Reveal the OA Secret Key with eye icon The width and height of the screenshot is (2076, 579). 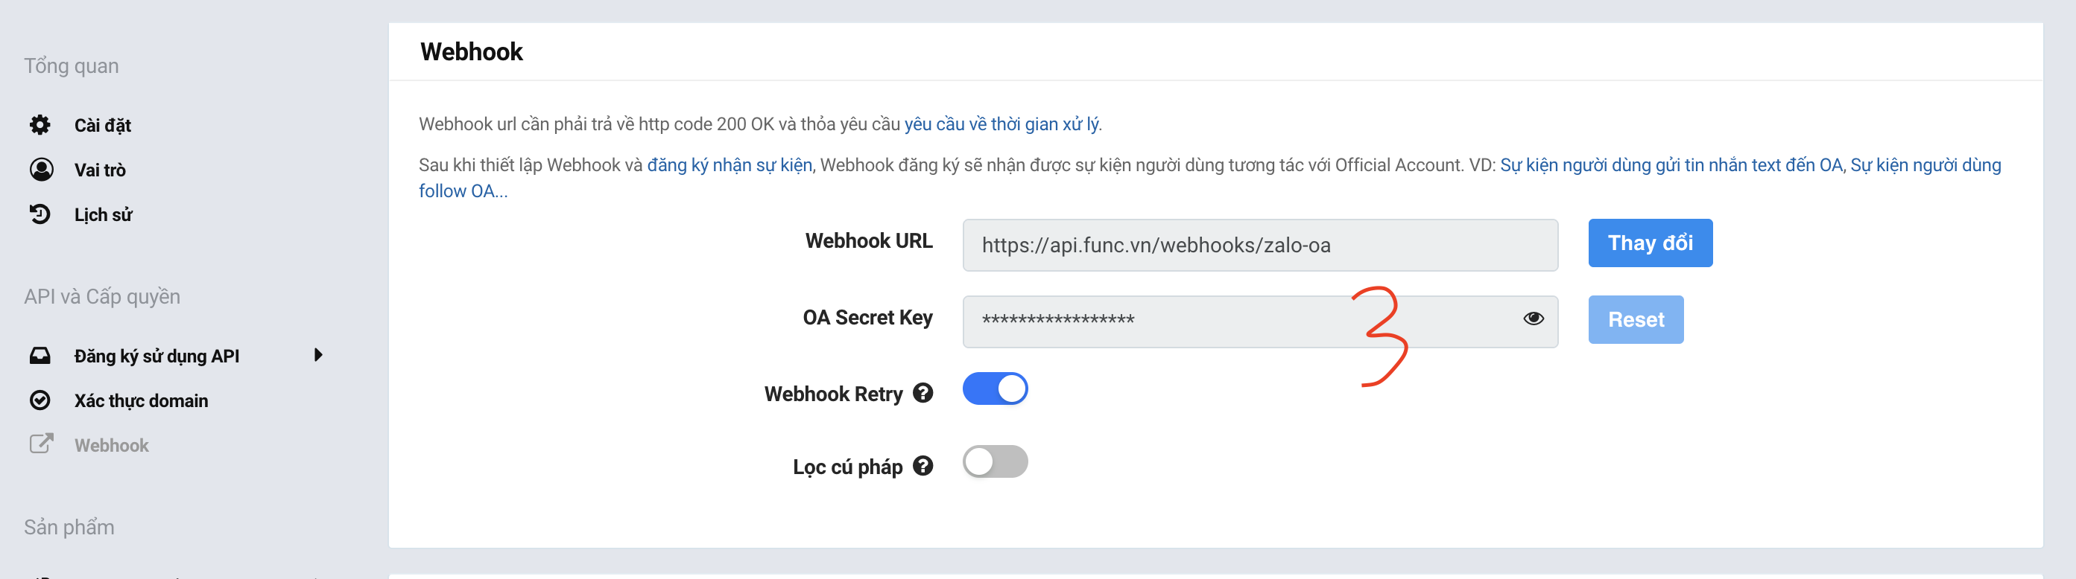[x=1533, y=319]
